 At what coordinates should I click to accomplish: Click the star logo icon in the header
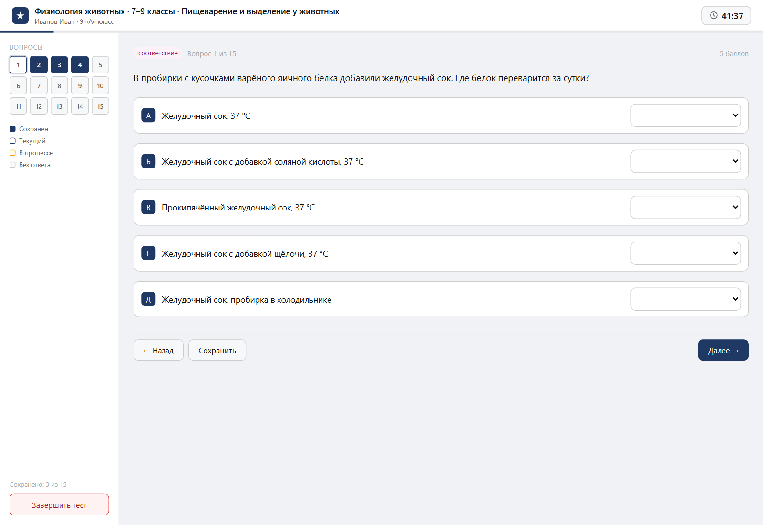point(20,16)
